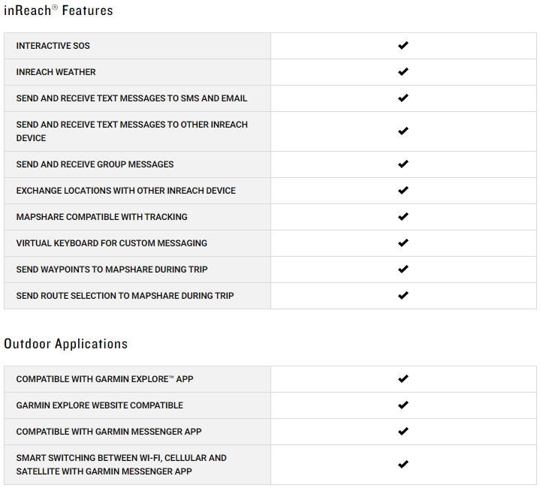Click the Compatible with Garmin Explore App label

(x=104, y=379)
